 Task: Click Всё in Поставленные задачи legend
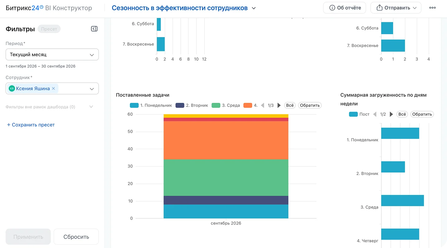(290, 105)
